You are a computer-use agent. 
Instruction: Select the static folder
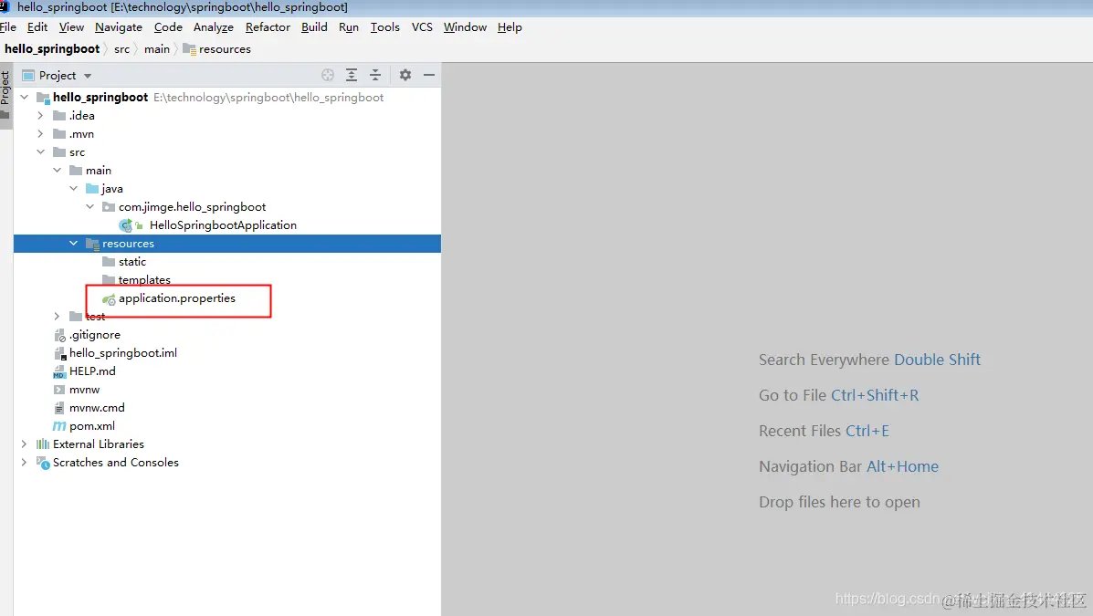pyautogui.click(x=132, y=261)
